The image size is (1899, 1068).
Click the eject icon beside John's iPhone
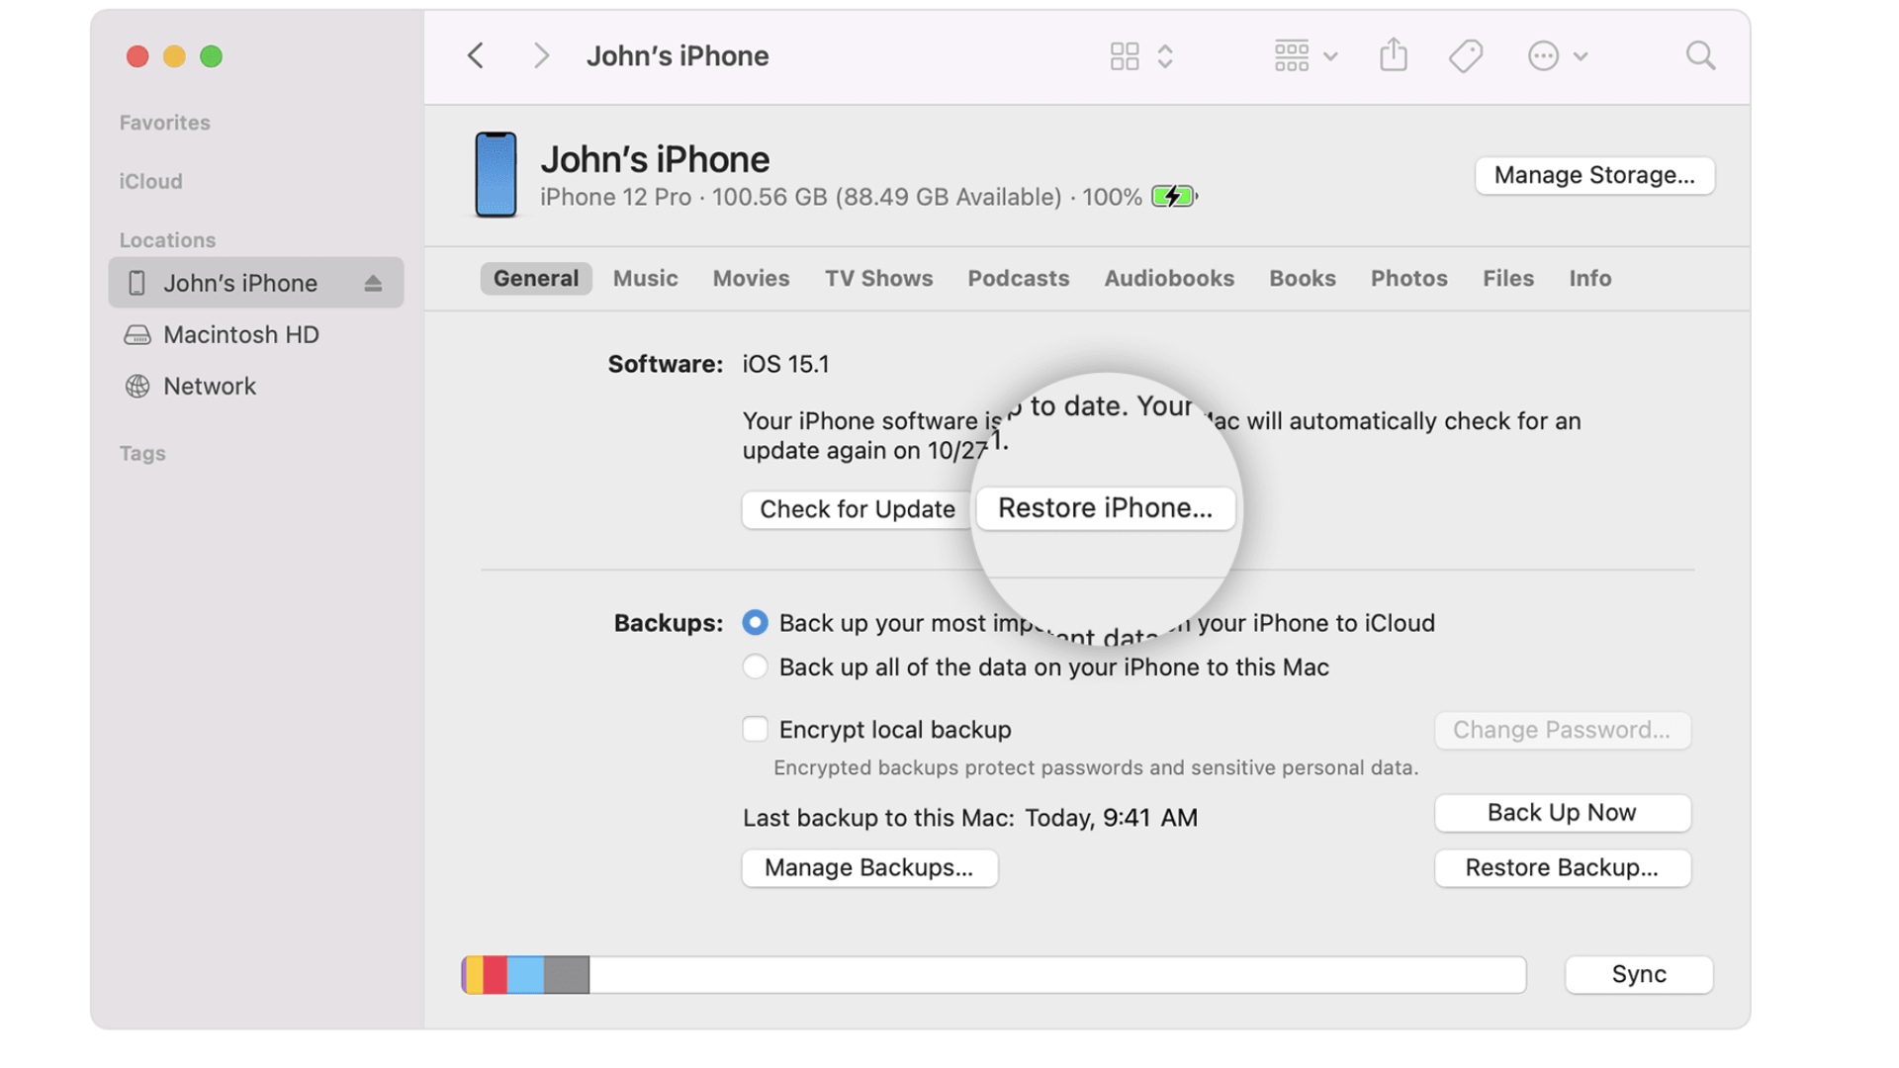point(373,284)
